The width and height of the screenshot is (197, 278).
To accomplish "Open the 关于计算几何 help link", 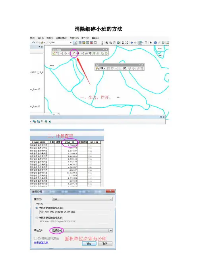I will [41, 242].
